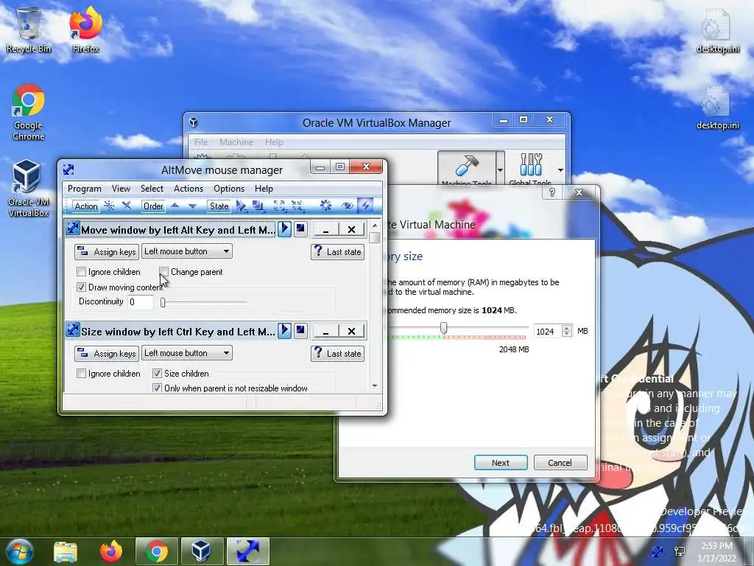754x566 pixels.
Task: Click the play-all State icon in AltMove toolbar
Action: tap(242, 206)
